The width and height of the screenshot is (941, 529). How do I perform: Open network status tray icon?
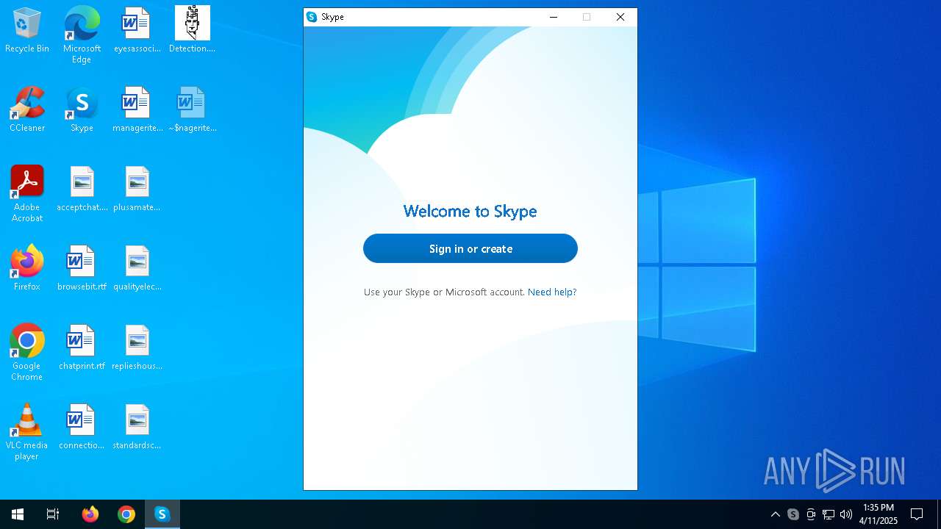pos(829,514)
